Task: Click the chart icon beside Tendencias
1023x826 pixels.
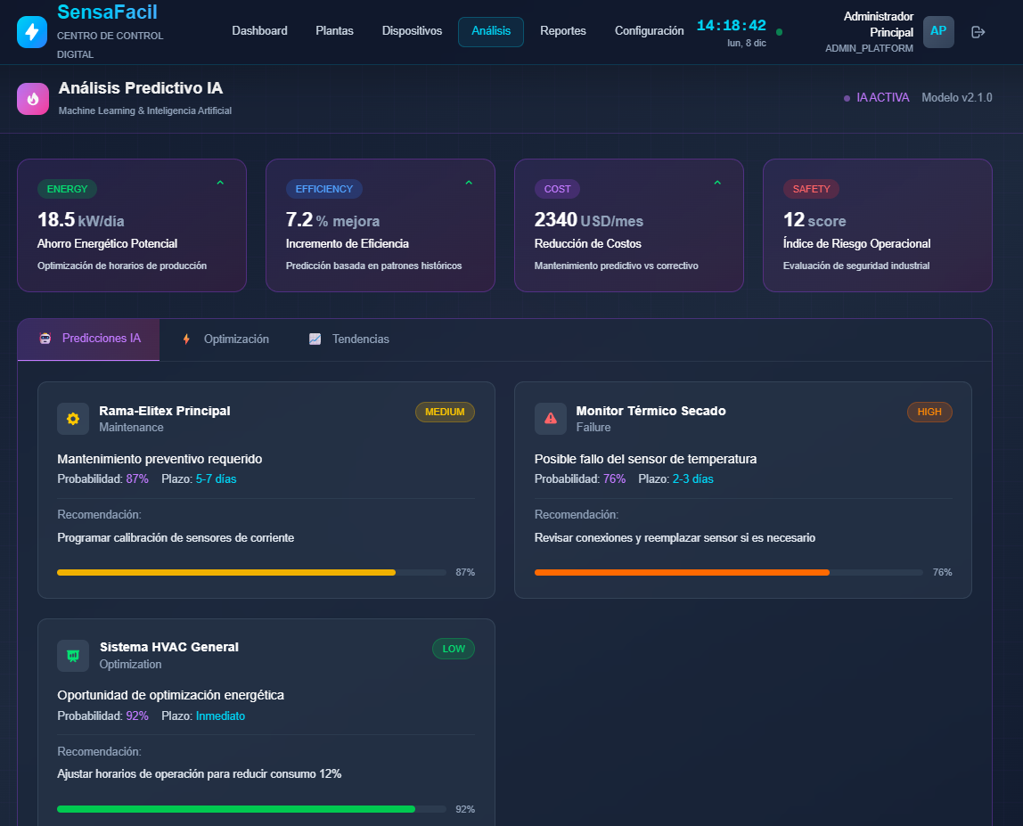Action: click(x=315, y=339)
